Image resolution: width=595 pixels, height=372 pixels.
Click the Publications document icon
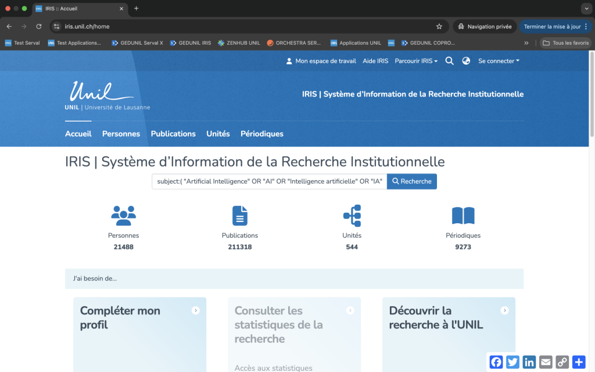(x=240, y=216)
